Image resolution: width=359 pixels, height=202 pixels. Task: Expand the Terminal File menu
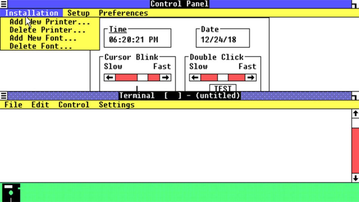(13, 105)
